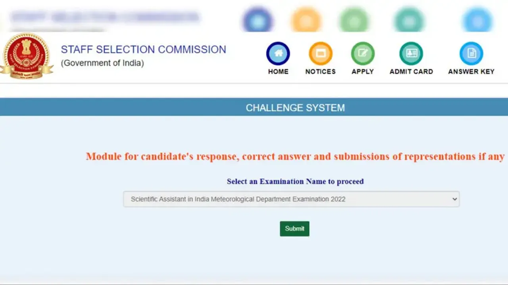Open the ADMIT CARD text label
Viewport: 508px width, 285px height.
pos(411,72)
